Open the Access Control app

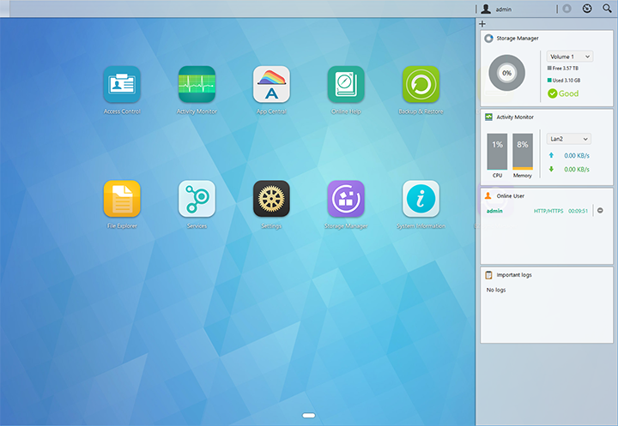coord(122,85)
